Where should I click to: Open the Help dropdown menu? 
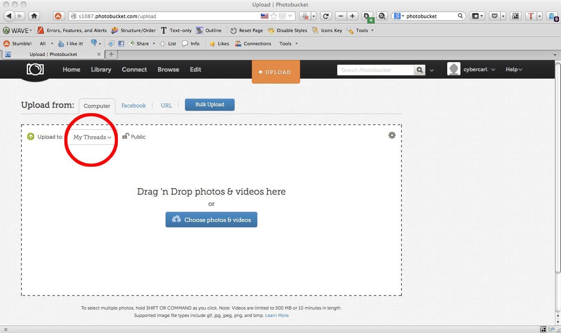514,70
